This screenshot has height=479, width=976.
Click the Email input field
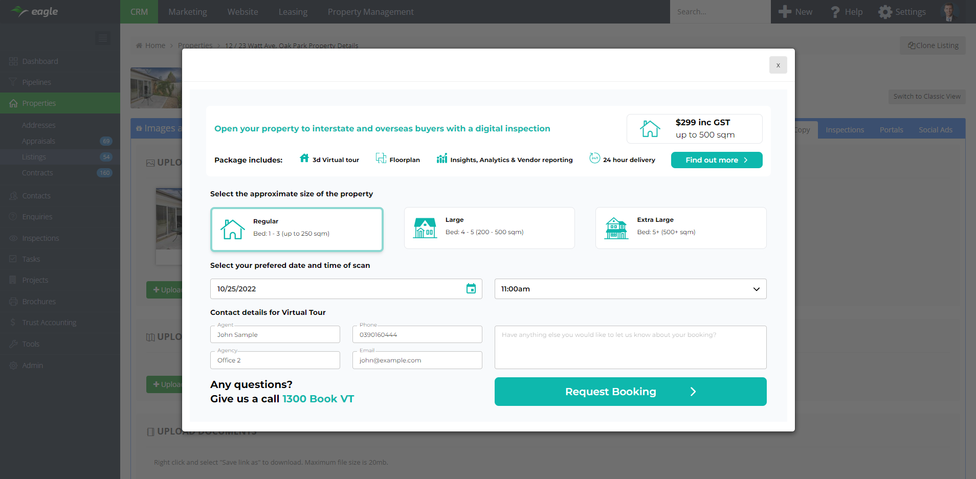(417, 360)
